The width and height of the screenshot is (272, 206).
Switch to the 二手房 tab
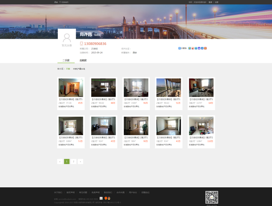[66, 60]
